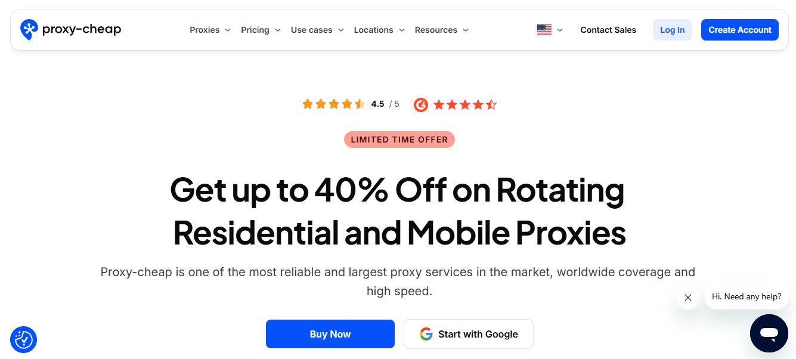Click the Google icon on the sign-in button
This screenshot has width=796, height=359.
pos(426,334)
